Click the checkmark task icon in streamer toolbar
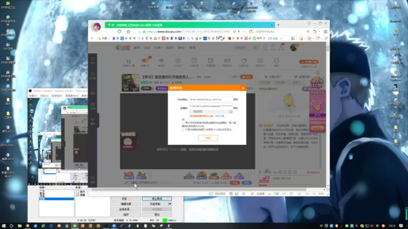This screenshot has height=229, width=408. [194, 60]
